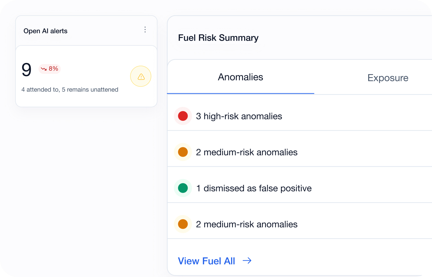Switch to the Exposure tab
The height and width of the screenshot is (277, 432).
(x=388, y=78)
